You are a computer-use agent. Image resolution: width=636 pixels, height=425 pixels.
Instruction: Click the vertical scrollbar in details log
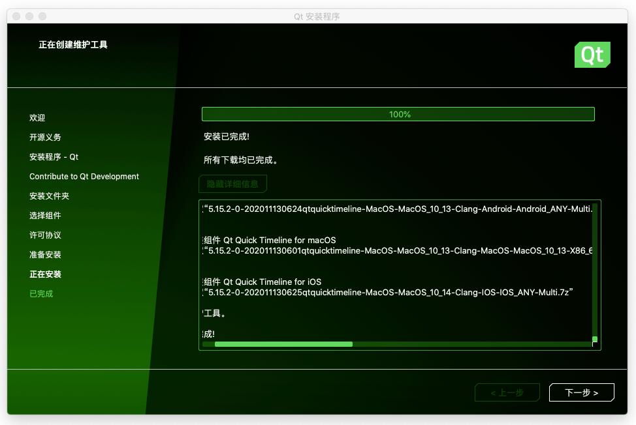595,272
